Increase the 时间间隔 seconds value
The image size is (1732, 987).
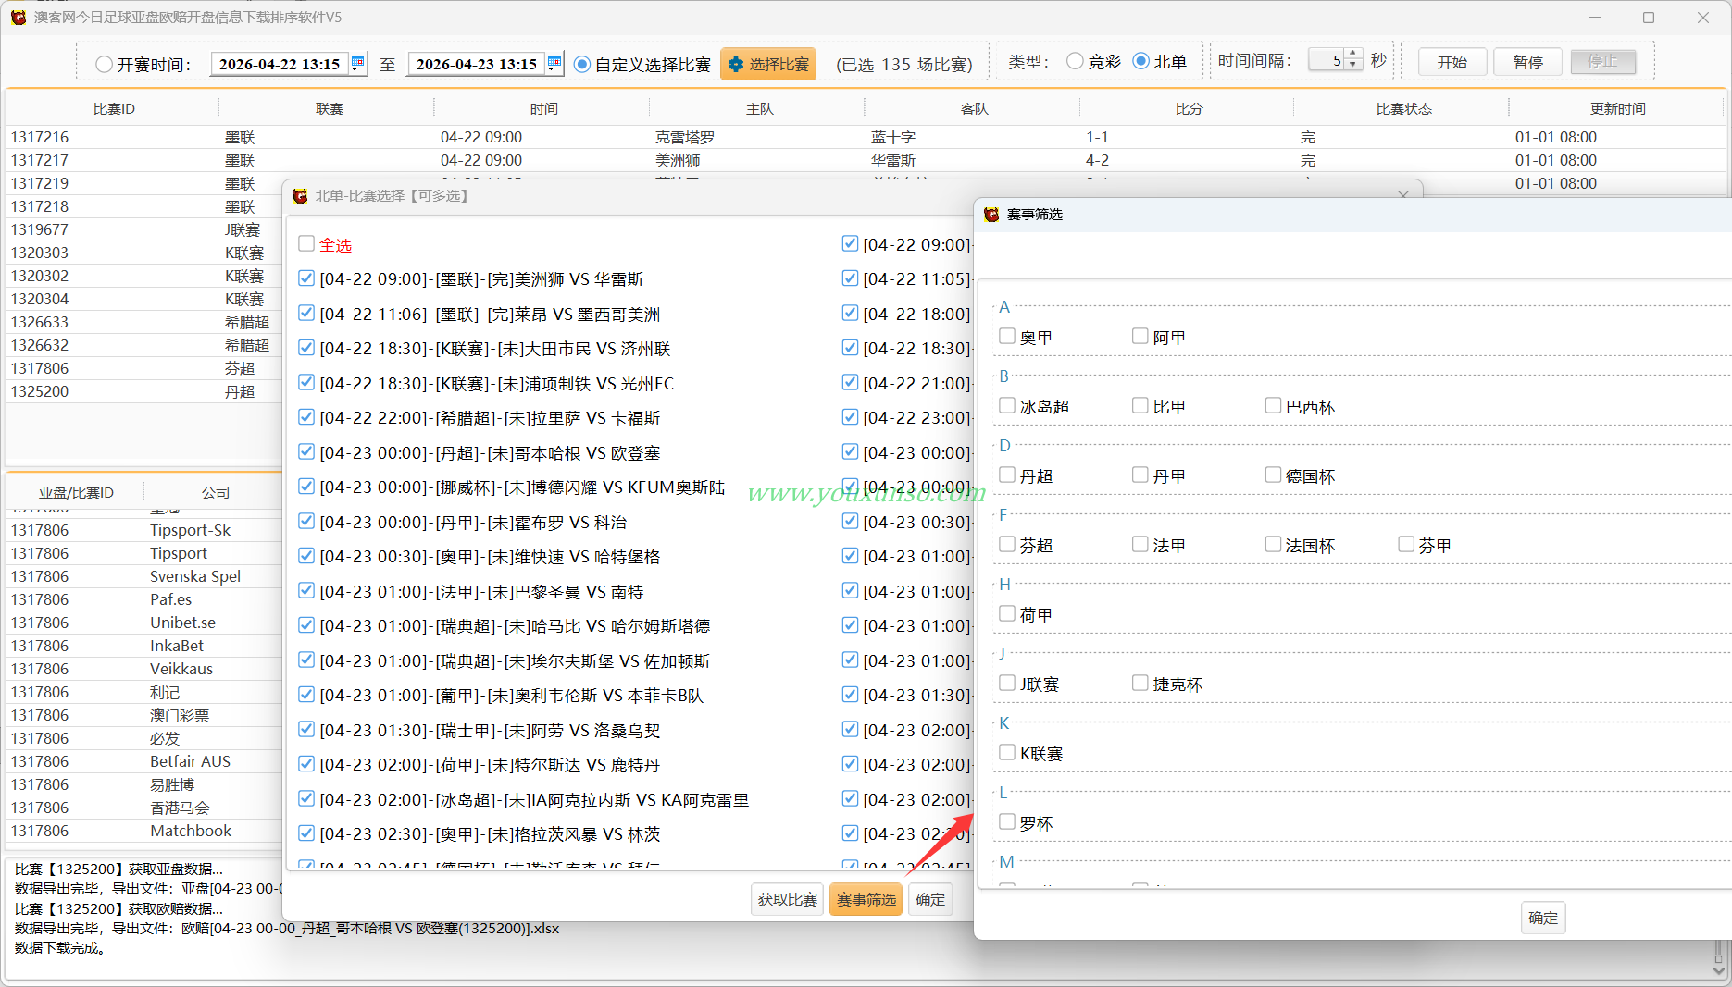tap(1353, 55)
